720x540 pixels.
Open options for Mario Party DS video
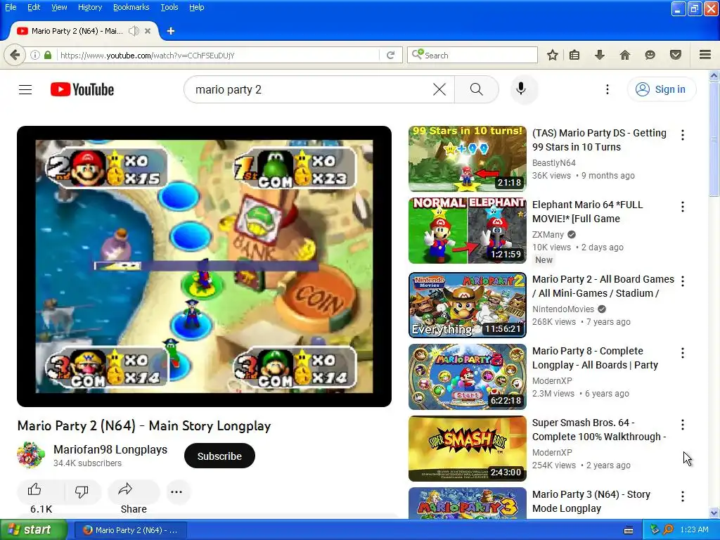pos(682,134)
